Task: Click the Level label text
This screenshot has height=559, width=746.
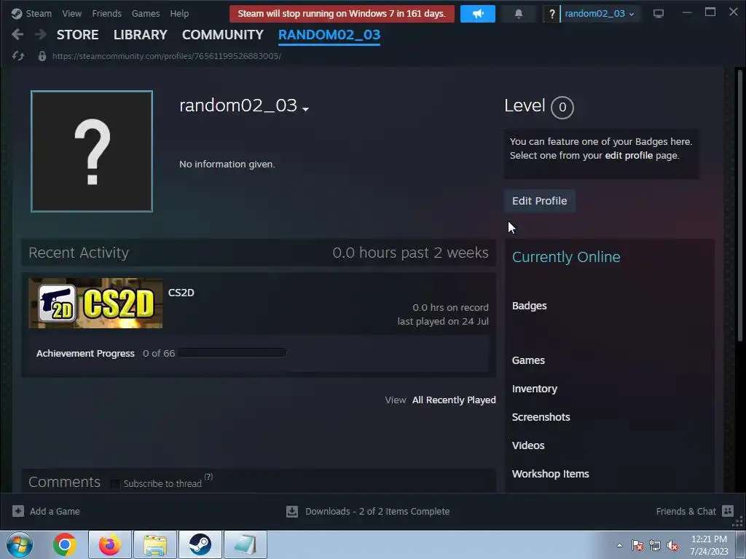Action: coord(525,106)
